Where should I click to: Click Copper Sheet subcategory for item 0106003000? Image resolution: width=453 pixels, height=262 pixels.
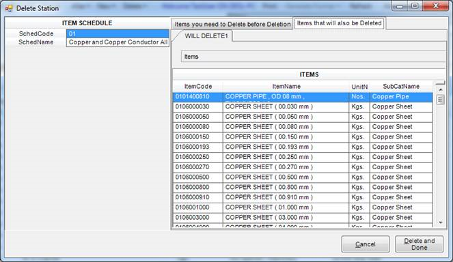tap(401, 218)
